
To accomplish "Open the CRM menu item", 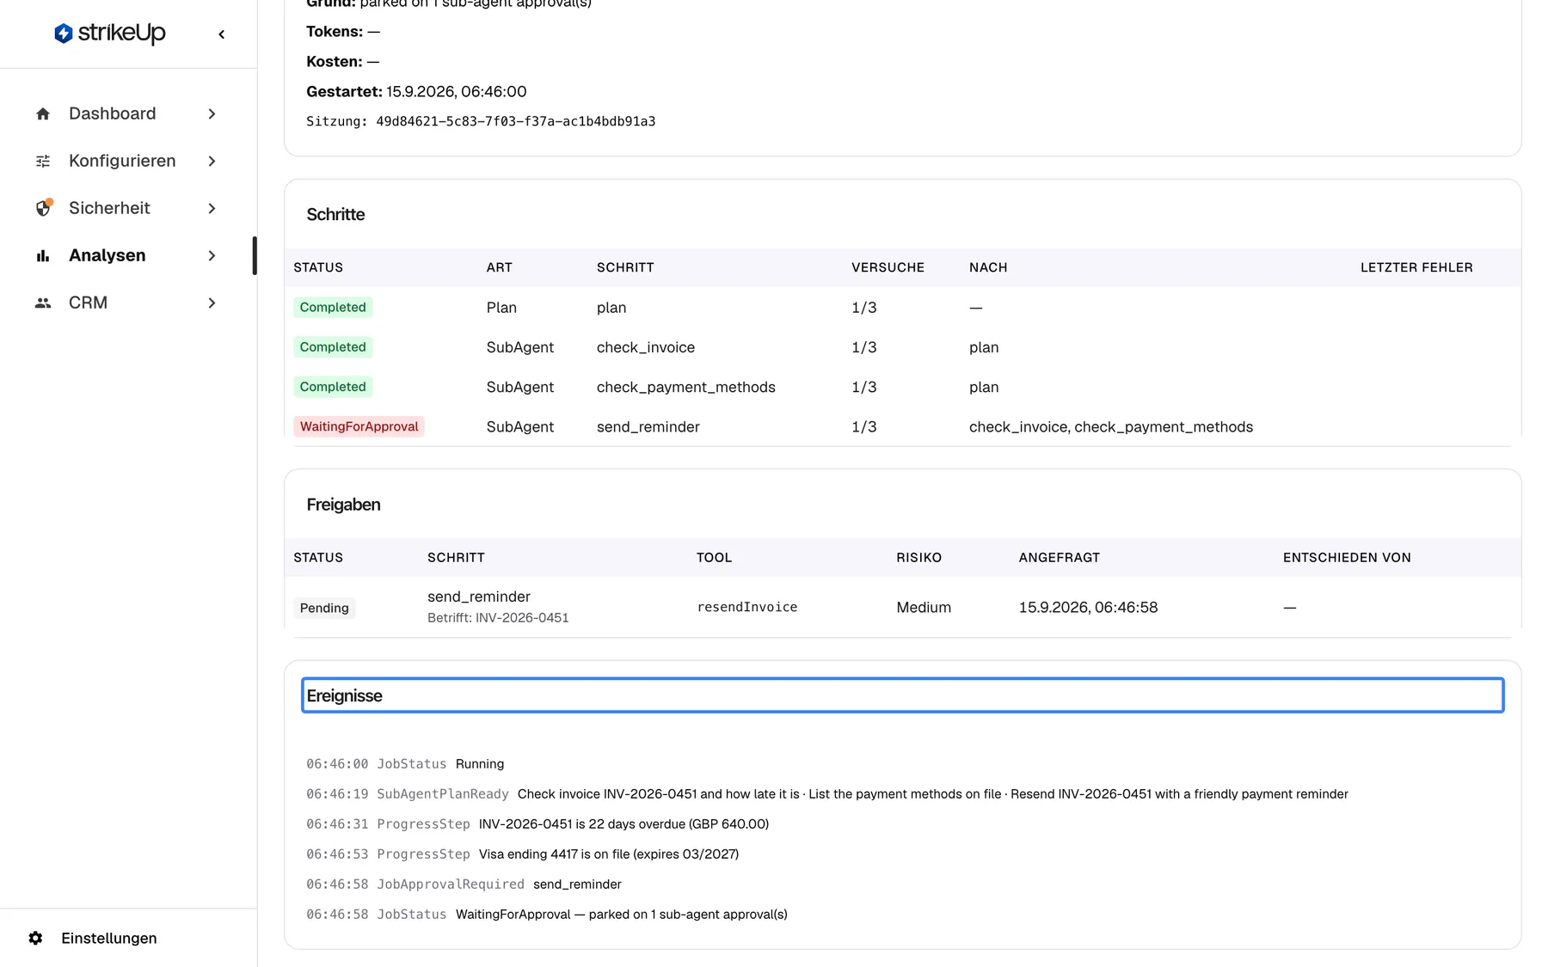I will [126, 303].
